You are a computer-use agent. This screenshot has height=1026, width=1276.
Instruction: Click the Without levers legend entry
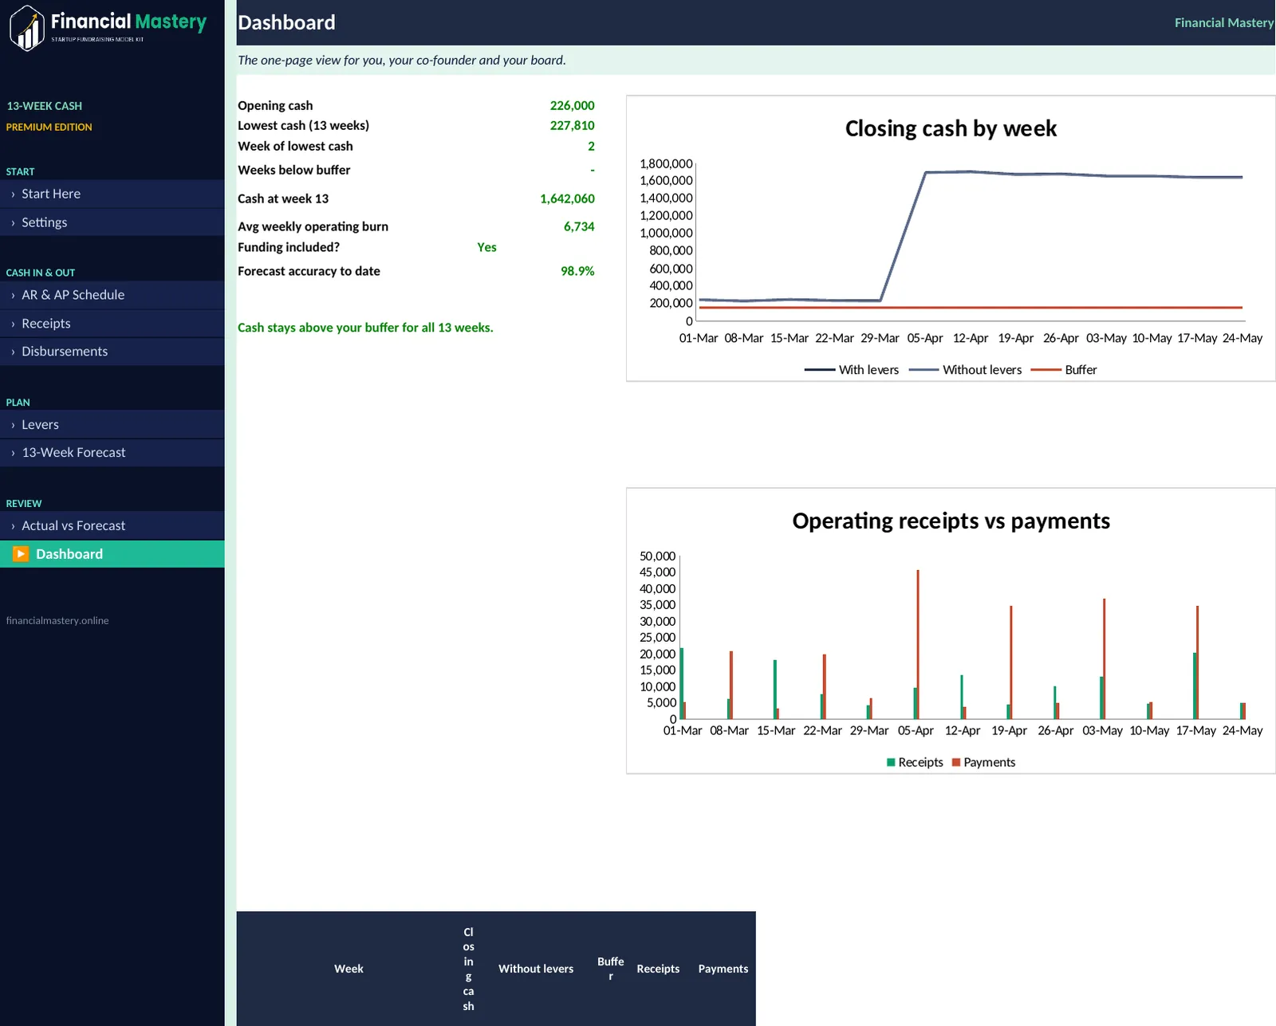tap(965, 370)
